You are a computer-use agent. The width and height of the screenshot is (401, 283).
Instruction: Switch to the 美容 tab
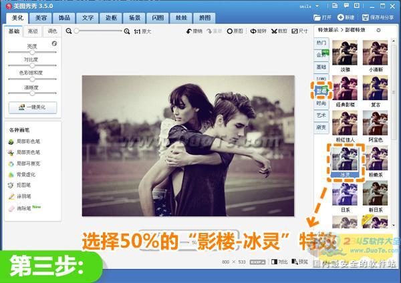pyautogui.click(x=41, y=18)
